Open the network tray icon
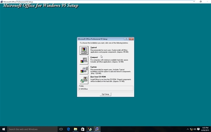The height and width of the screenshot is (132, 211). (191, 129)
